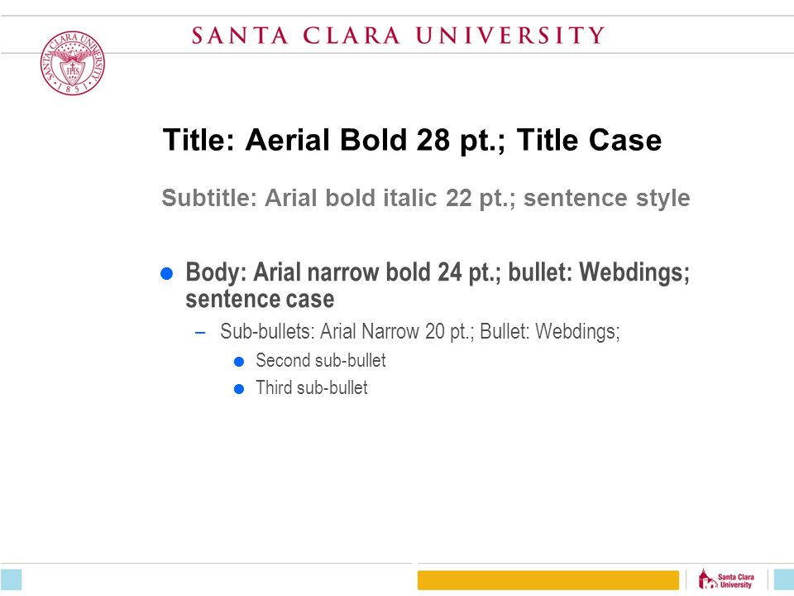794x596 pixels.
Task: Select the blue bullet before Body text
Action: tap(166, 274)
